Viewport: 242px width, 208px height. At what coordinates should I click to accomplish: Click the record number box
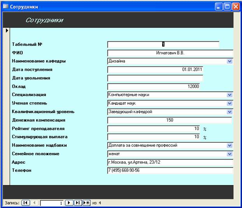(51, 203)
